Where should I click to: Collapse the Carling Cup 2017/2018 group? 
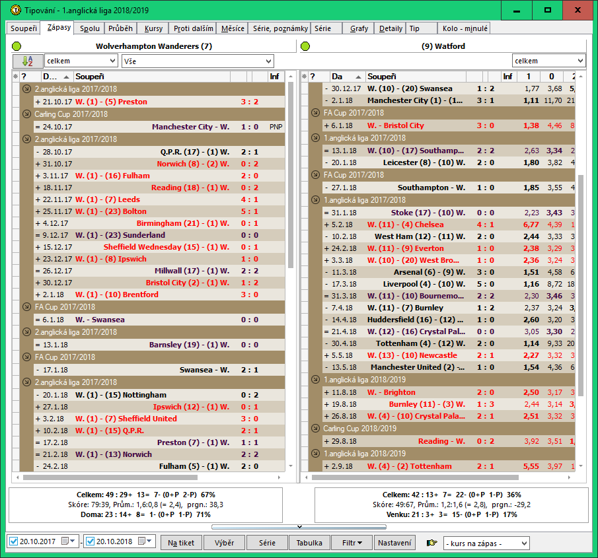pyautogui.click(x=26, y=114)
